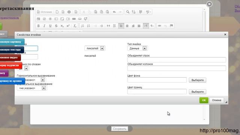Insert a Text Field form element
This screenshot has height=135, width=240.
click(x=56, y=19)
